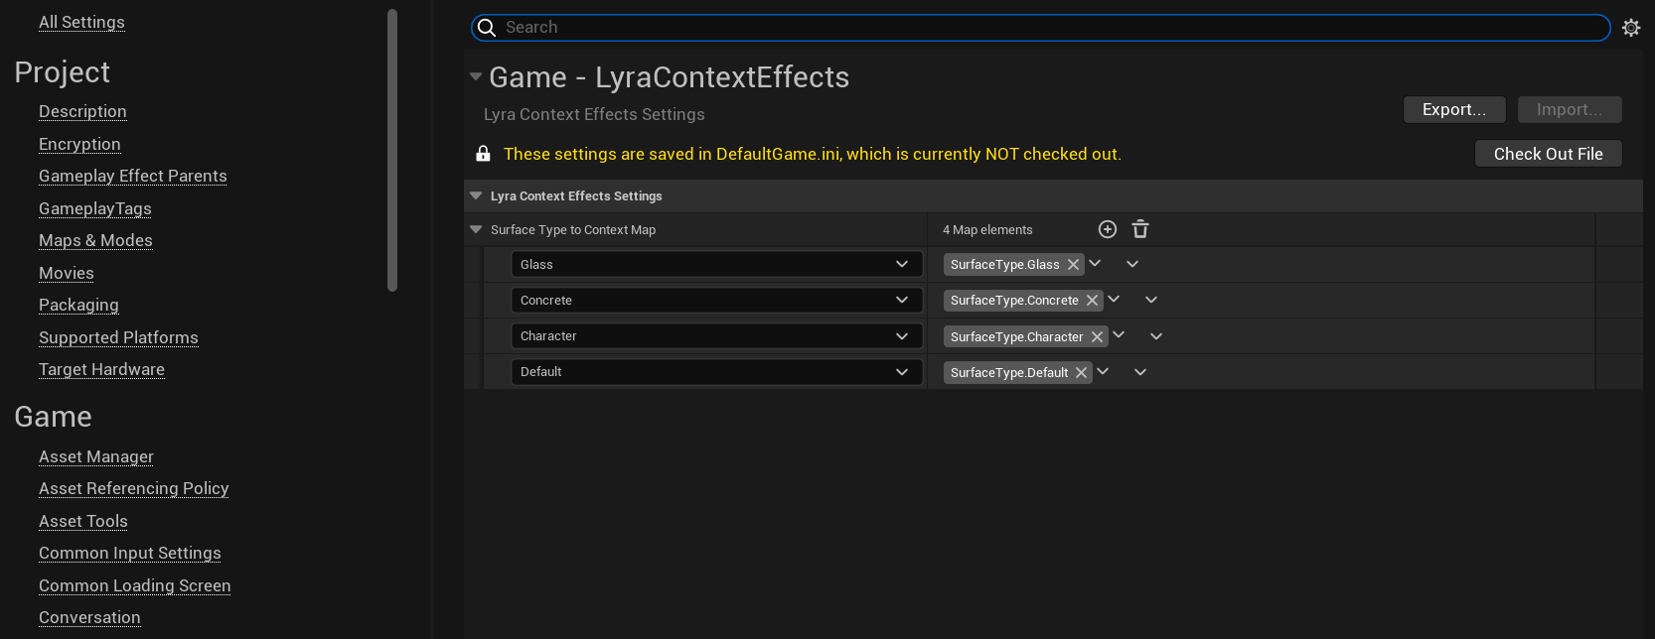
Task: Open Common Input Settings
Action: point(130,553)
